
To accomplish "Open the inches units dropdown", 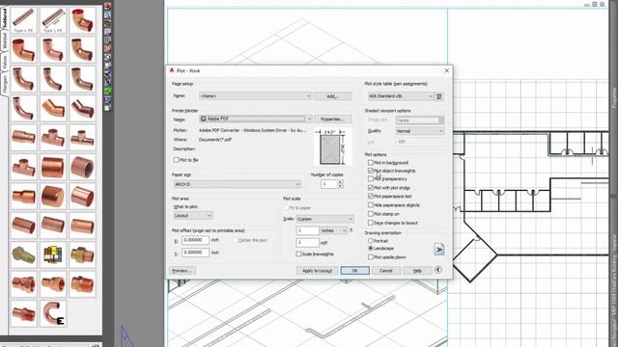I will [334, 230].
